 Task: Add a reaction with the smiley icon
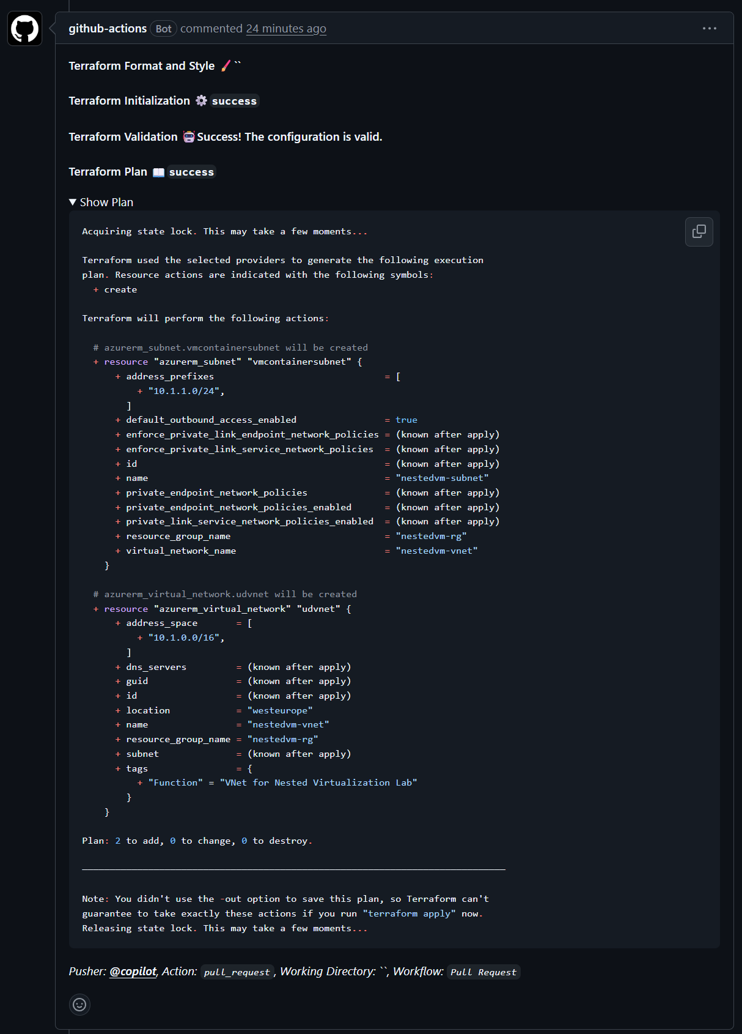click(79, 1005)
